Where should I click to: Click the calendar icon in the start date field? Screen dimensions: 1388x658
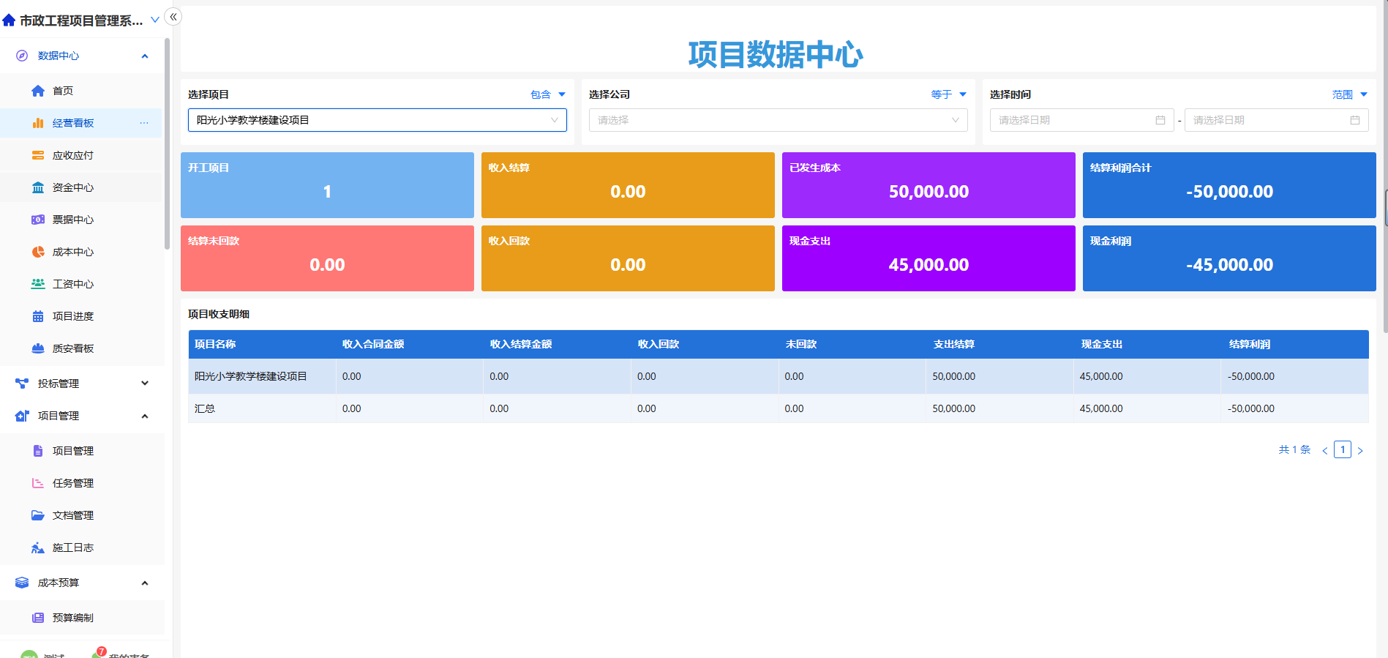point(1160,120)
